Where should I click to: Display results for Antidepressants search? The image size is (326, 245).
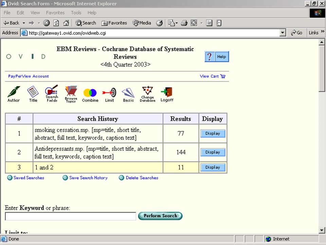[213, 152]
